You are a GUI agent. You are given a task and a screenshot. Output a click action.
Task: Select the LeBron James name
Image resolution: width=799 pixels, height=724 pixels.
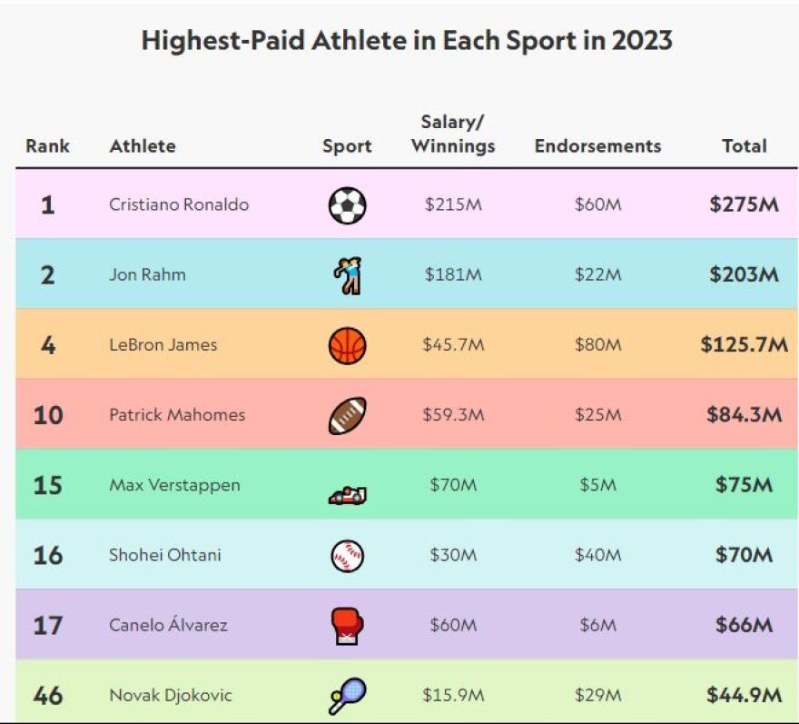coord(163,345)
